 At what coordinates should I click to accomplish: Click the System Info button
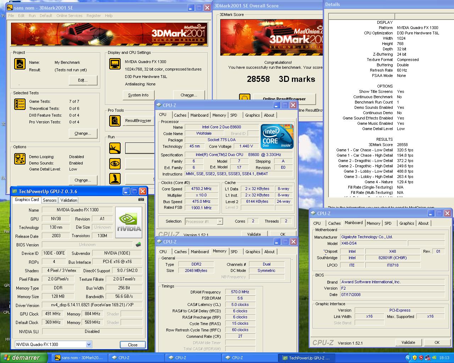tap(138, 95)
